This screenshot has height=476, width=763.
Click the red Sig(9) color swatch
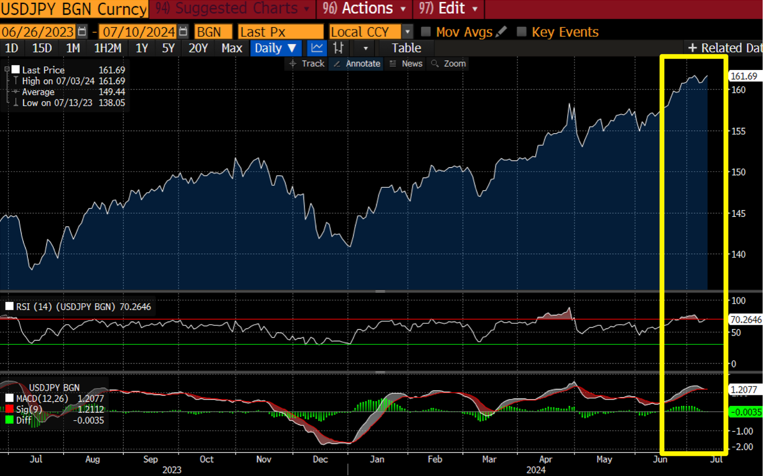9,409
